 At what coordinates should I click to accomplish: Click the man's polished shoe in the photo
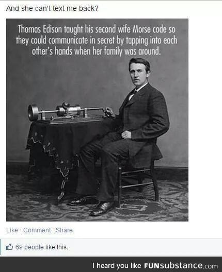(x=103, y=208)
